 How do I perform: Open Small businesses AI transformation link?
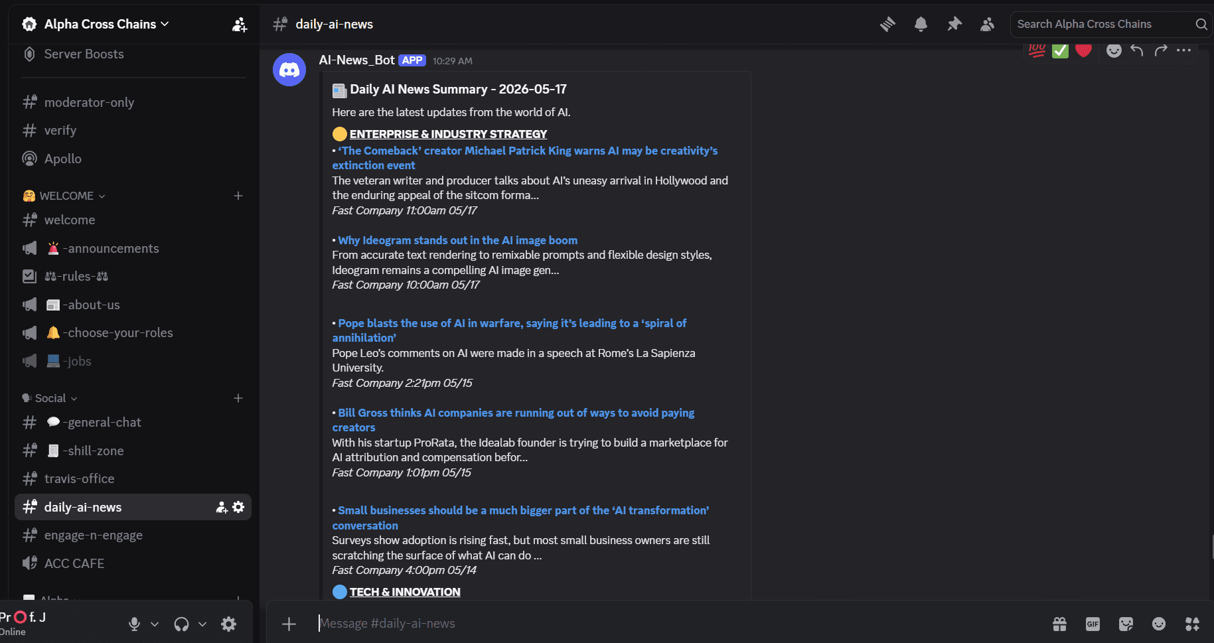click(521, 518)
